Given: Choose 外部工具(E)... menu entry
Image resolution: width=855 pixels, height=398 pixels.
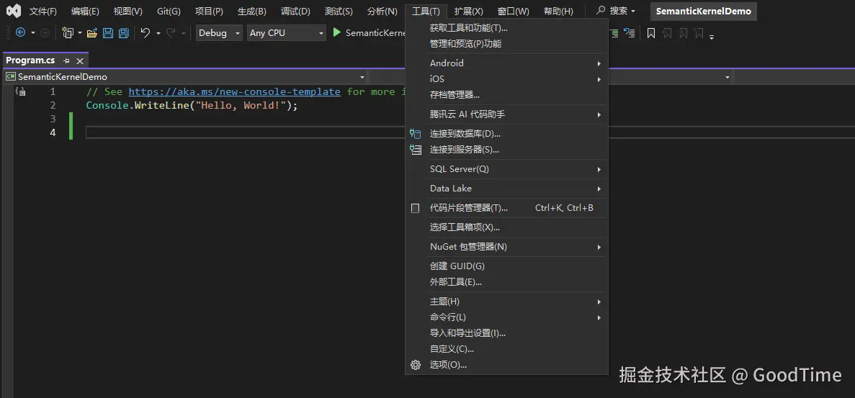Looking at the screenshot, I should (x=506, y=282).
